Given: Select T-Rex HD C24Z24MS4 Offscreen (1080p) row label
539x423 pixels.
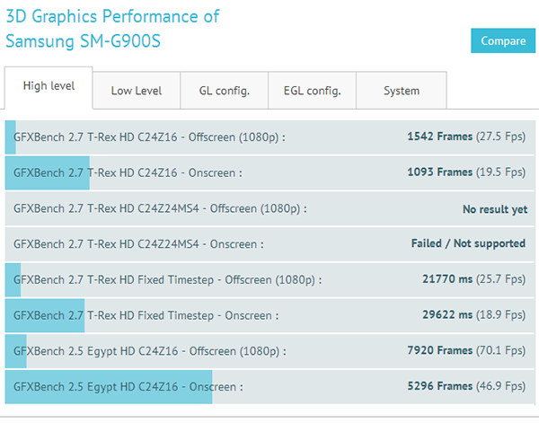Looking at the screenshot, I should pyautogui.click(x=160, y=208).
